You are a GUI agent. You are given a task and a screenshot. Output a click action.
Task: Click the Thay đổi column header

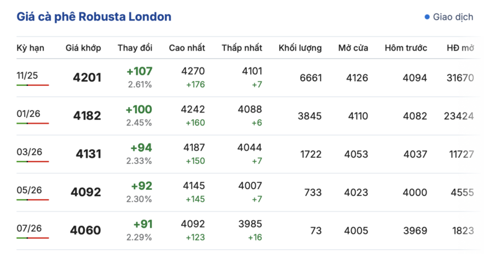[x=135, y=48]
